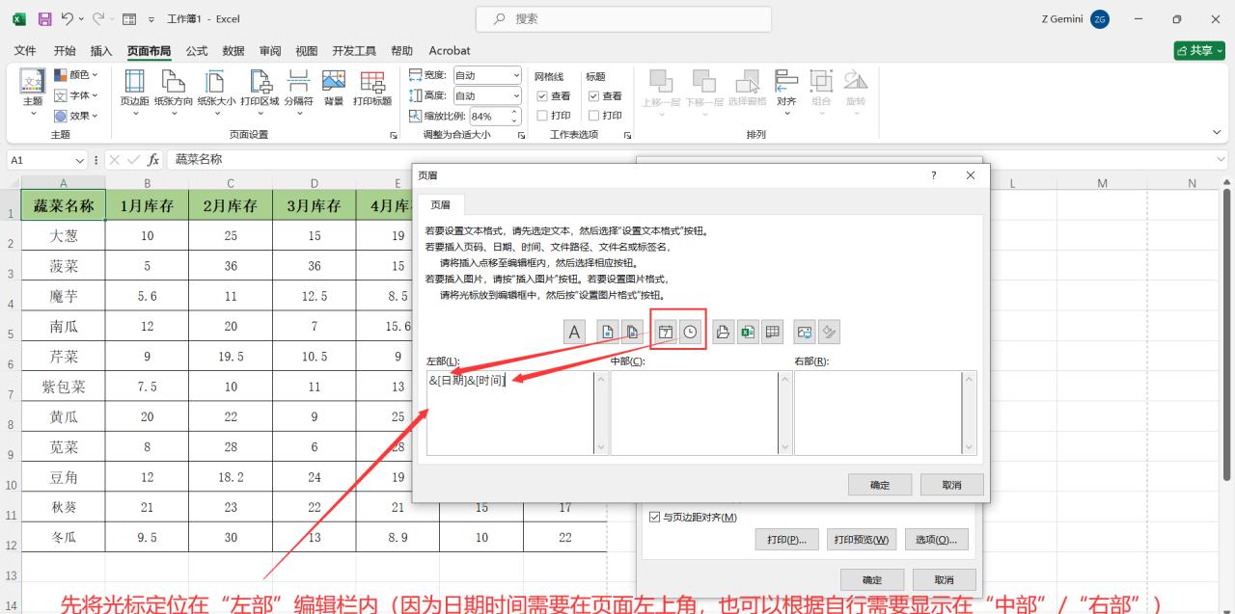Click the redo arrow icon

[97, 18]
